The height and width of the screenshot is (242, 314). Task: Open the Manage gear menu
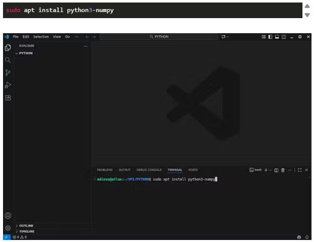click(8, 228)
